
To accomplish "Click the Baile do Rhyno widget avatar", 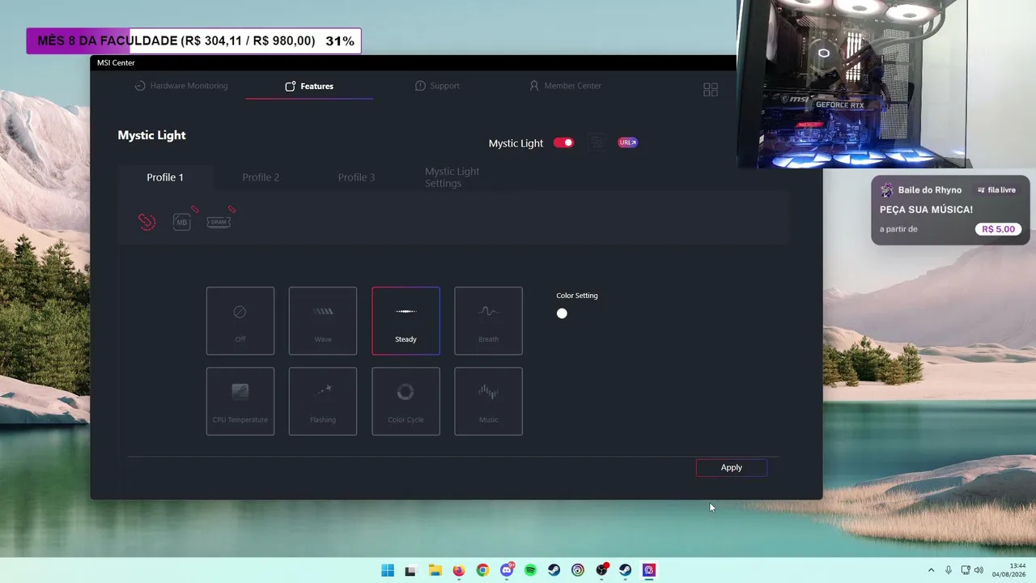I will coord(887,190).
